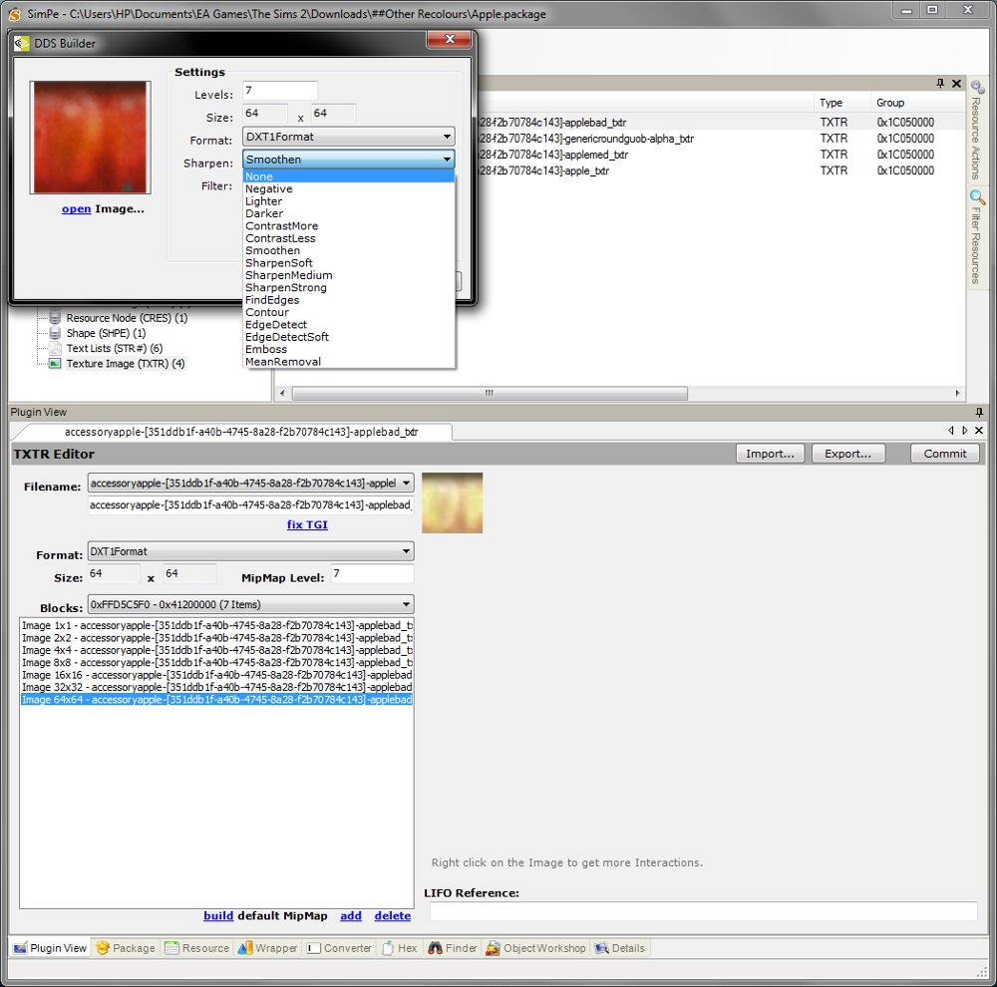The image size is (997, 987).
Task: Open the Resource Actions side panel
Action: [x=976, y=132]
